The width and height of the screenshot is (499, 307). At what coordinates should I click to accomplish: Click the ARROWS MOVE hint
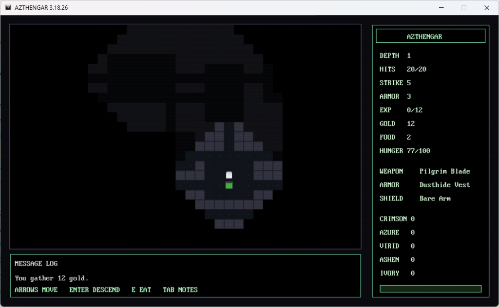pos(36,289)
